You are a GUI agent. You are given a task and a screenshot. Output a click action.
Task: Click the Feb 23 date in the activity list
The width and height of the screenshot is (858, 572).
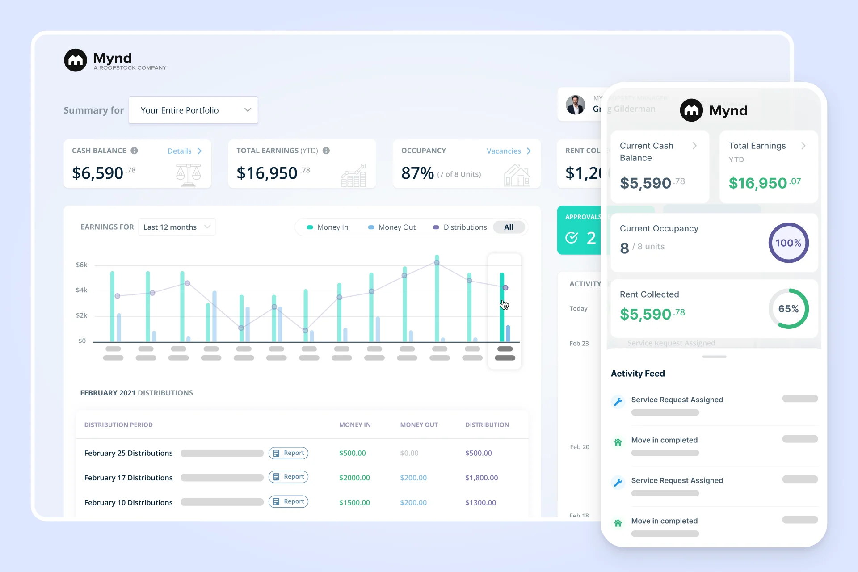pyautogui.click(x=579, y=343)
